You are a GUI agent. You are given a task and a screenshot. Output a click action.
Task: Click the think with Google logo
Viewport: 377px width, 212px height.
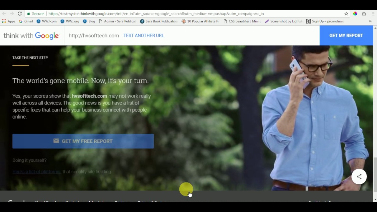(31, 36)
